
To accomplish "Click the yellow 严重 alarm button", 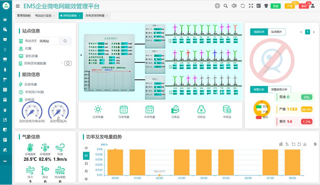I will 290,6.
